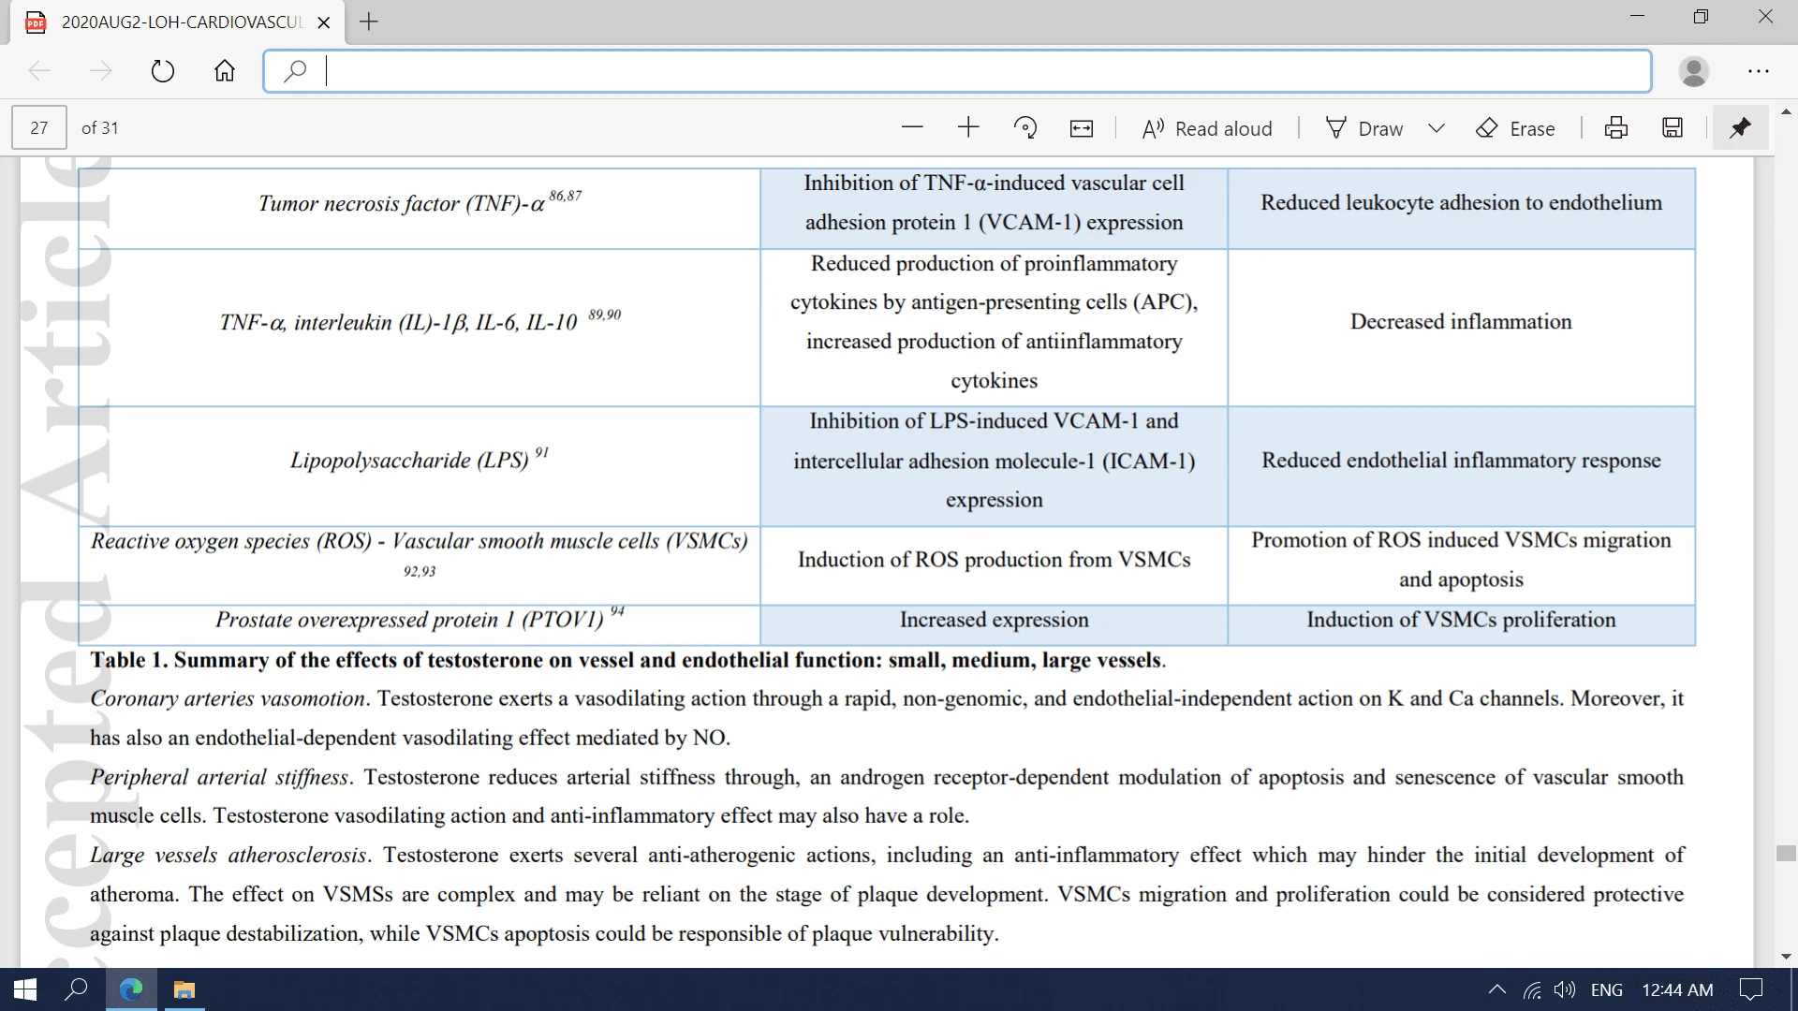
Task: Open Settings and more menu
Action: coord(1759,71)
